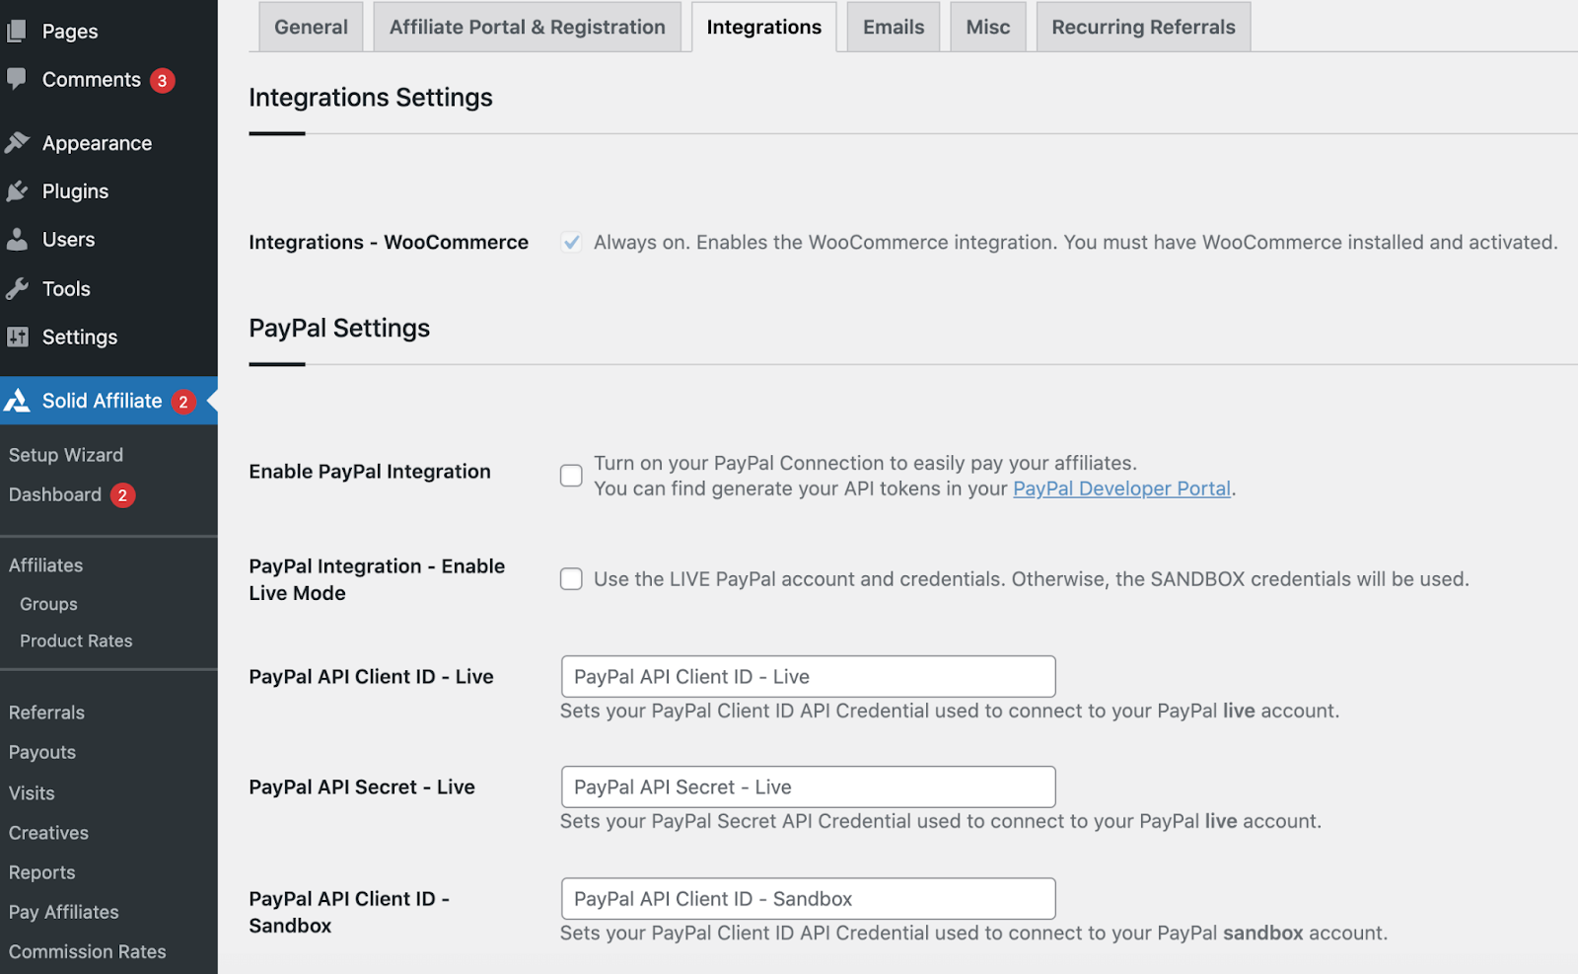Click the Tools wrench icon
This screenshot has width=1578, height=974.
[17, 289]
